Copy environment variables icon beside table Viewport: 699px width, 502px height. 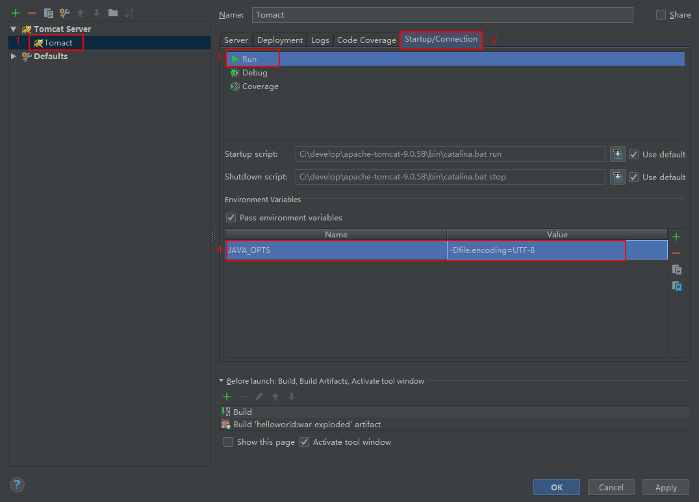click(677, 269)
